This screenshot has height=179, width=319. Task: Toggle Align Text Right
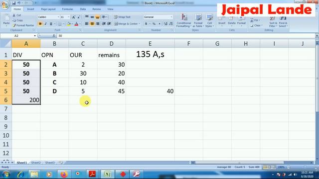coord(98,24)
